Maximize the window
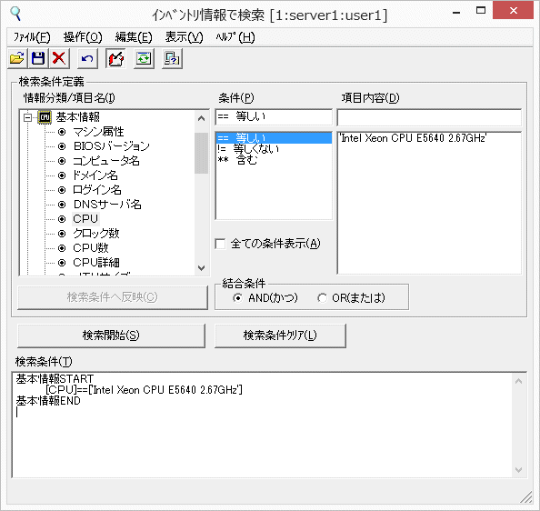540x511 pixels. tap(481, 11)
